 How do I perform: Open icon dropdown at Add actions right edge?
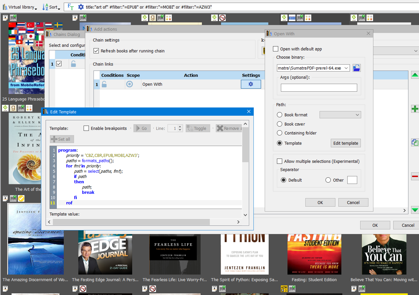[x=415, y=51]
